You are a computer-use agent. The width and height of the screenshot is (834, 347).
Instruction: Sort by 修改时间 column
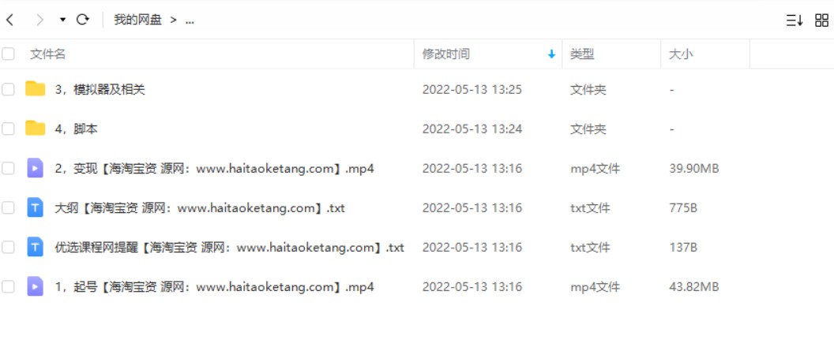[445, 54]
